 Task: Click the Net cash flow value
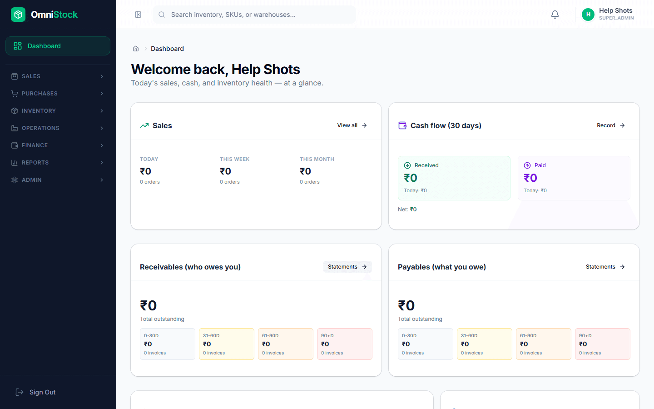tap(413, 209)
